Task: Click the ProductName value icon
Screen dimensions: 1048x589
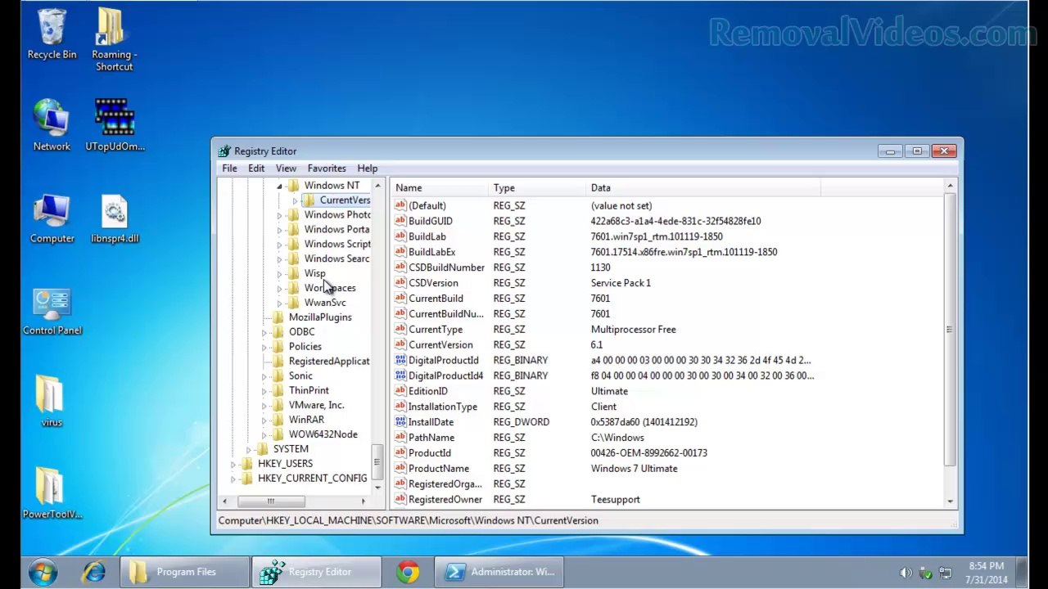Action: pyautogui.click(x=400, y=469)
